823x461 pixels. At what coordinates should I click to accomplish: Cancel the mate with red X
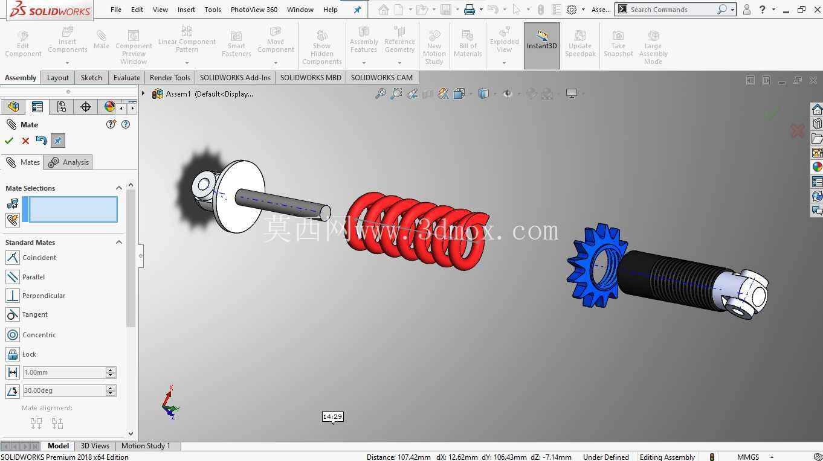coord(25,141)
